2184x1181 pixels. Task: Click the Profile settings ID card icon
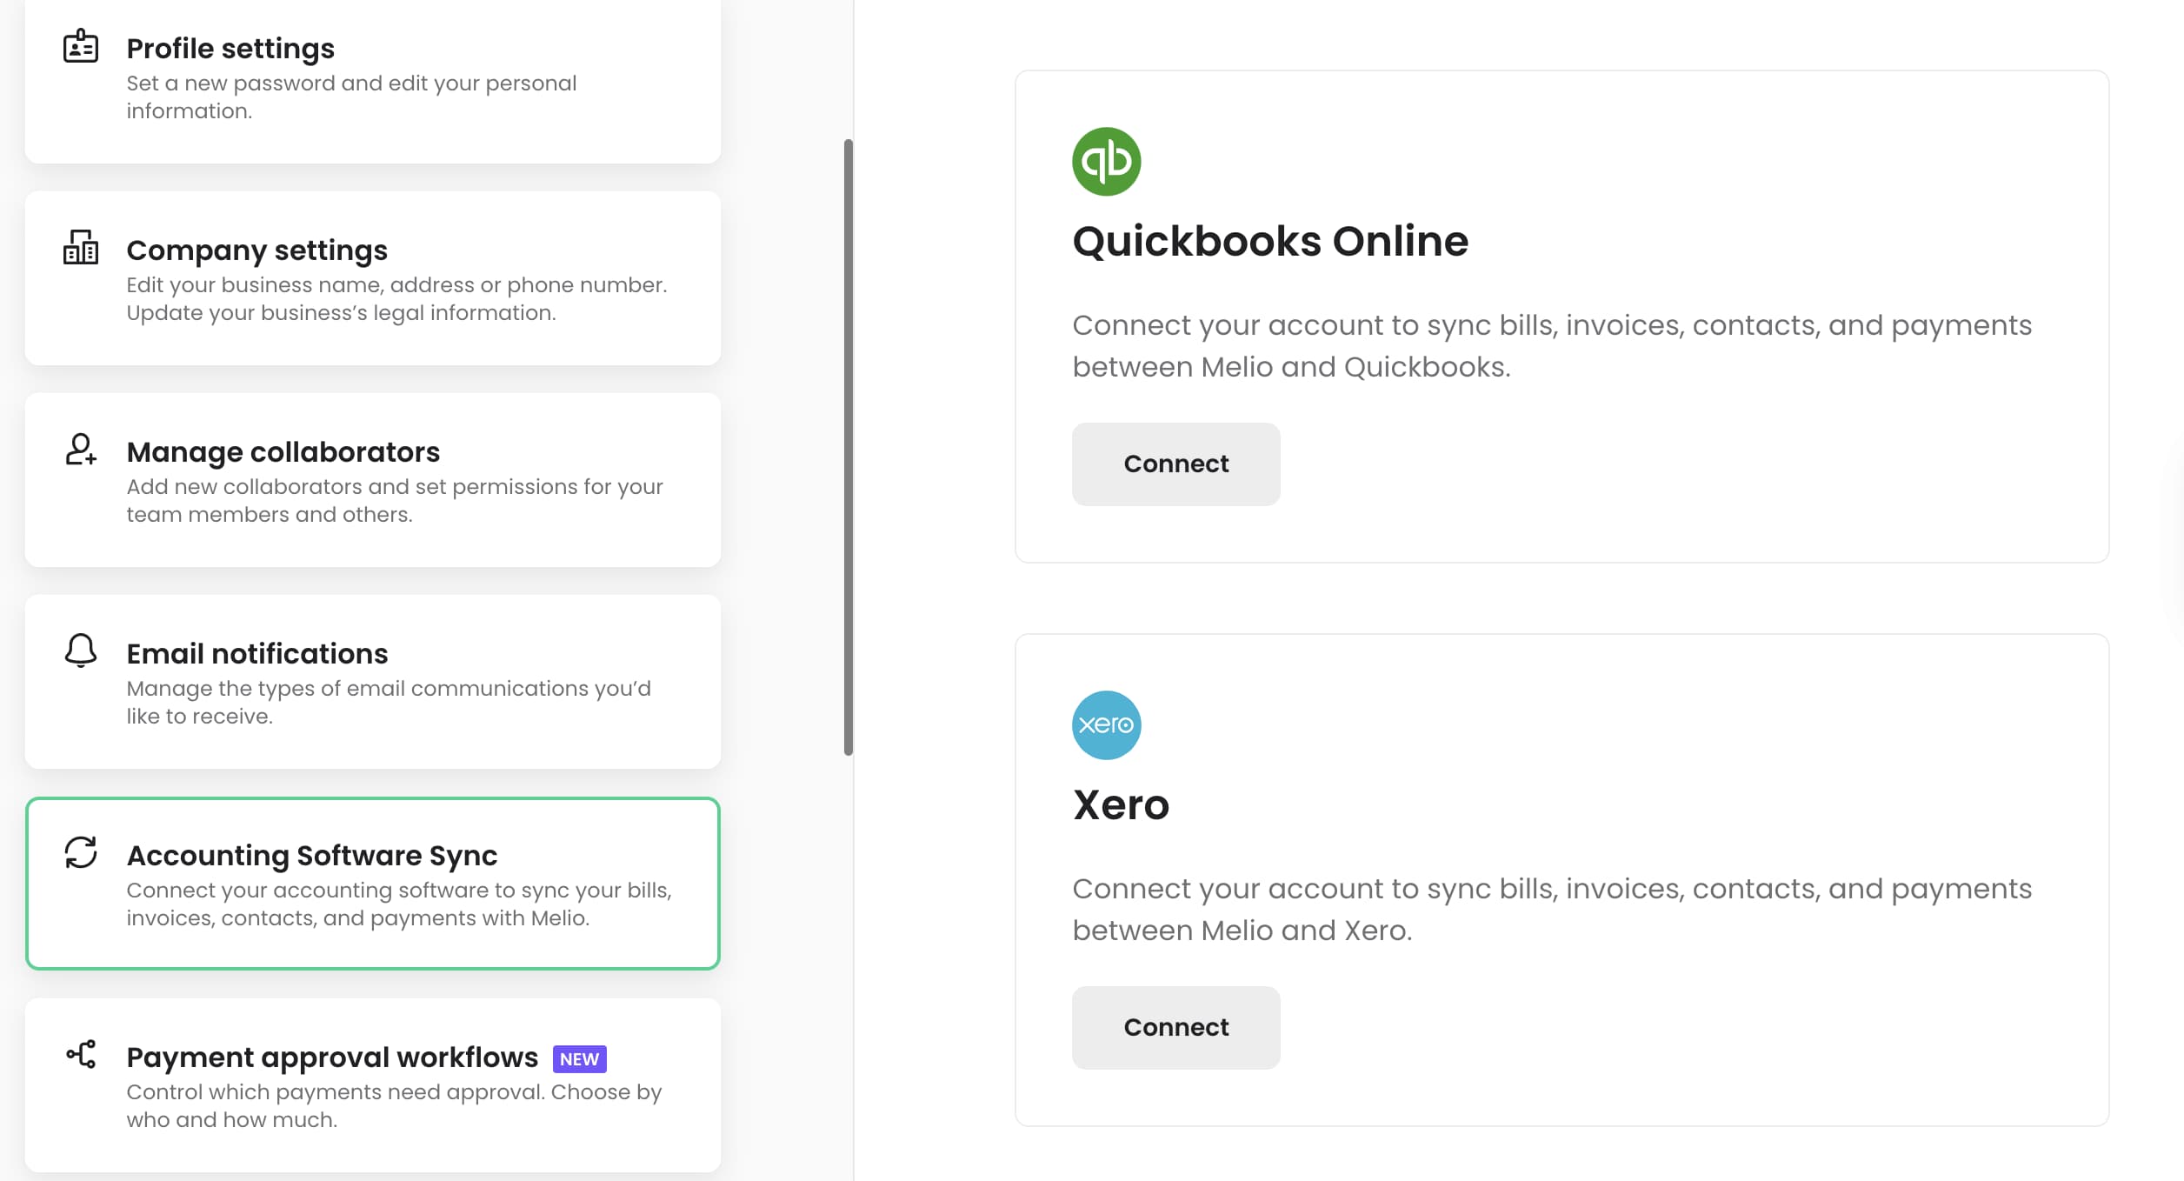point(81,46)
